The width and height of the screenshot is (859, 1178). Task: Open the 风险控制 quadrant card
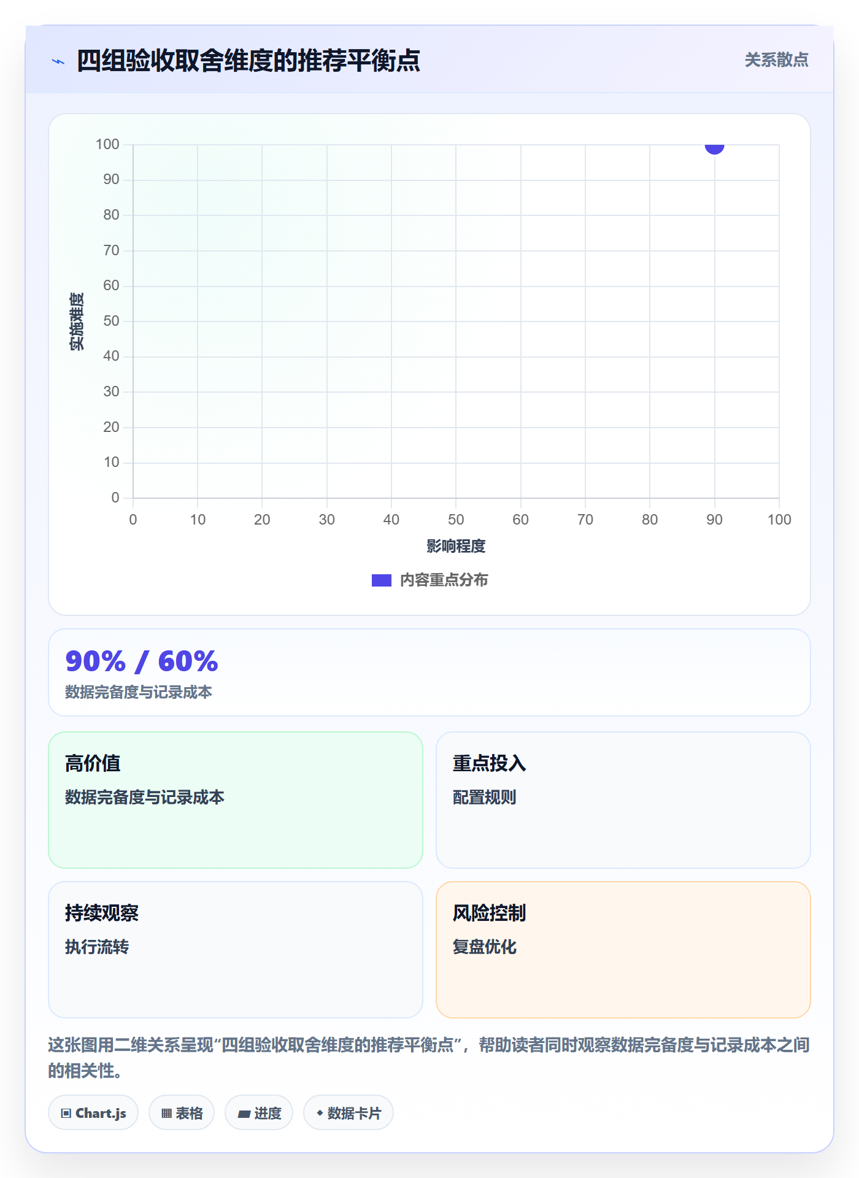click(x=623, y=949)
